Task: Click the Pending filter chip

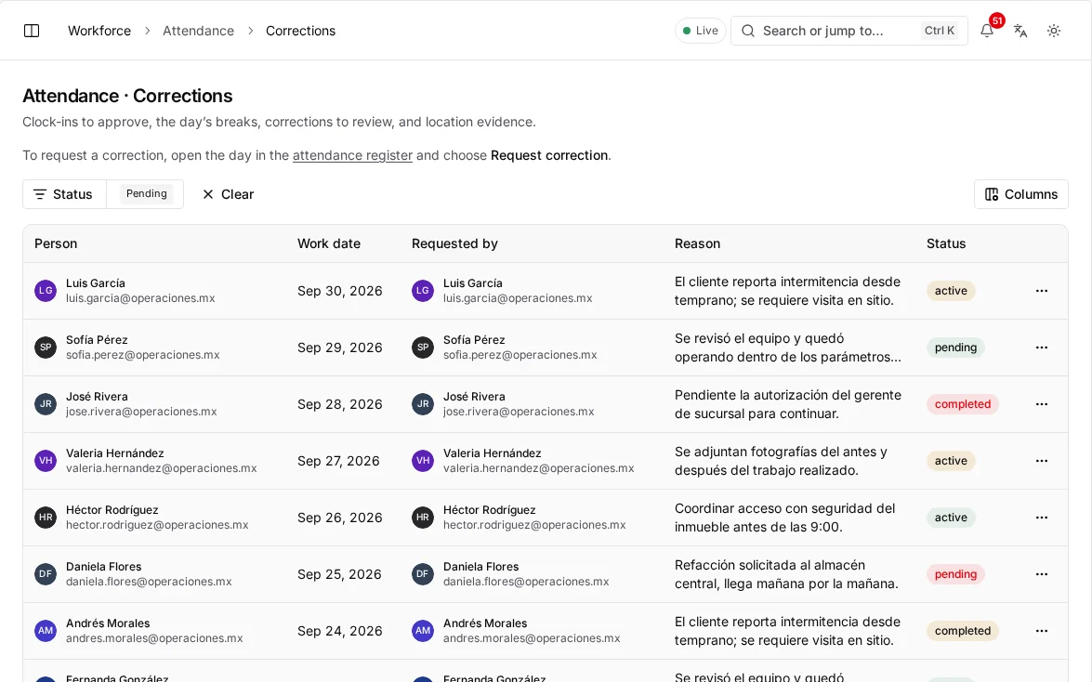Action: click(x=146, y=193)
